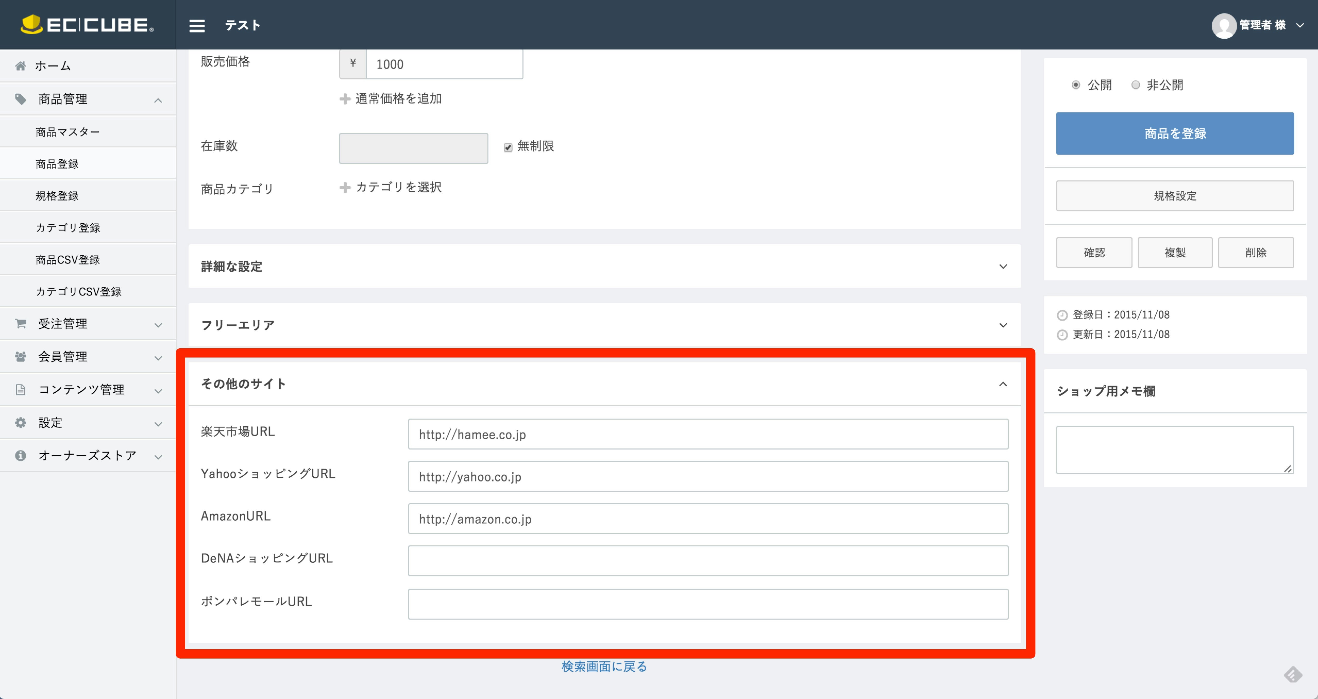Click the カテゴリを選択 link
This screenshot has height=699, width=1318.
pos(398,187)
